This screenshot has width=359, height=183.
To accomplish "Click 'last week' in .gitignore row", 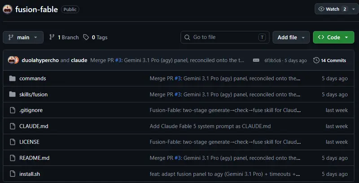I will [x=337, y=110].
